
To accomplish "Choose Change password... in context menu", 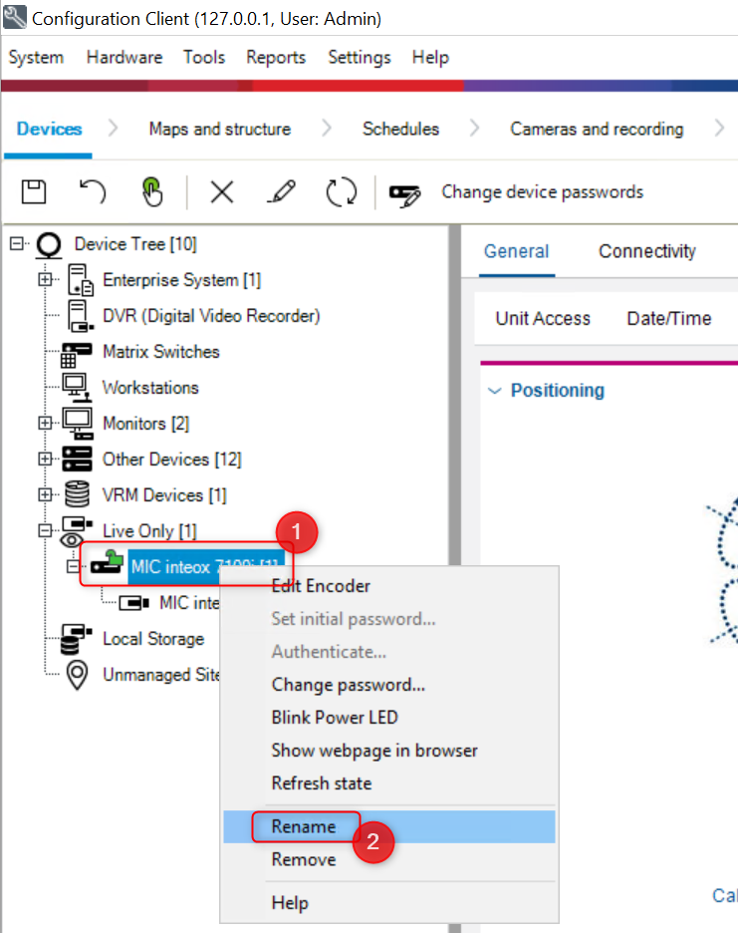I will tap(389, 685).
